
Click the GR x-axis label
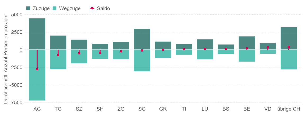(x=163, y=109)
